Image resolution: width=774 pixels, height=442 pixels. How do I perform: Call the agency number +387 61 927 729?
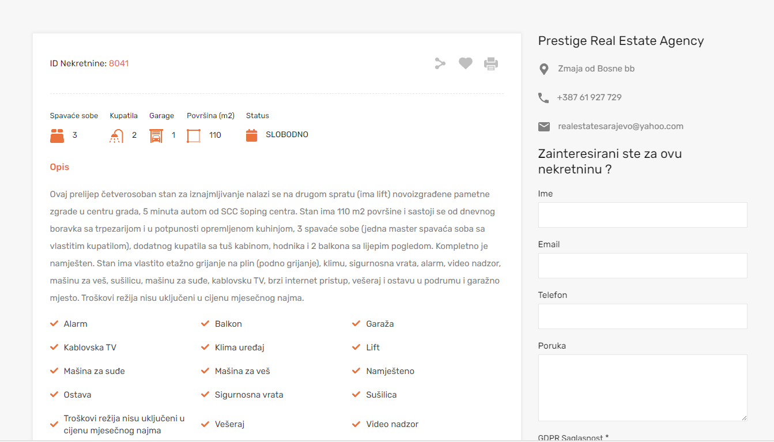pos(589,97)
